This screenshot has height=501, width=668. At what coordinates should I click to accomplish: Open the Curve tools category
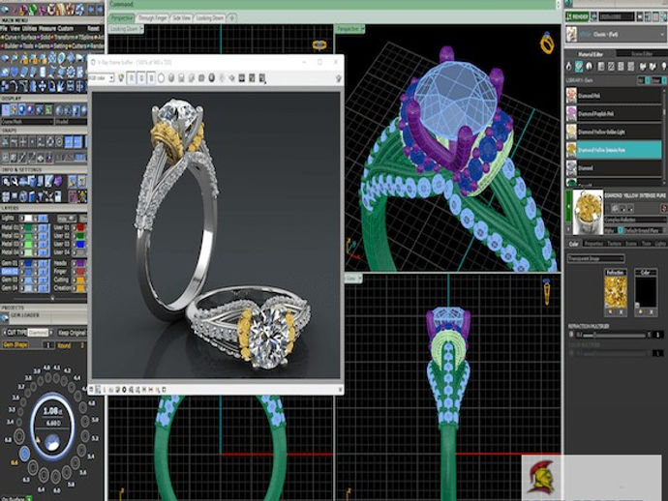[11, 38]
